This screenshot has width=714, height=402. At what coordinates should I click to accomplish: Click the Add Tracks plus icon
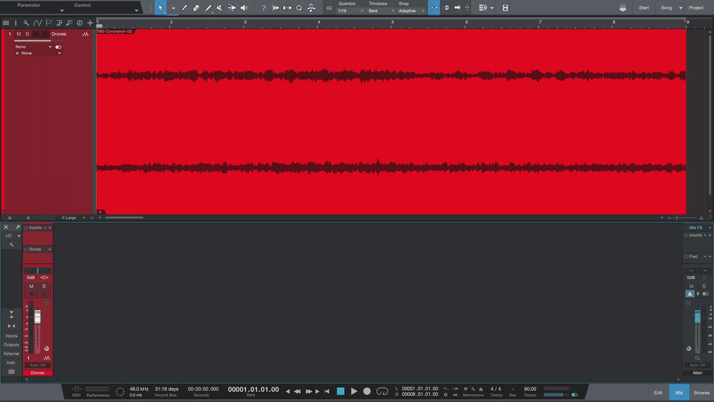90,23
